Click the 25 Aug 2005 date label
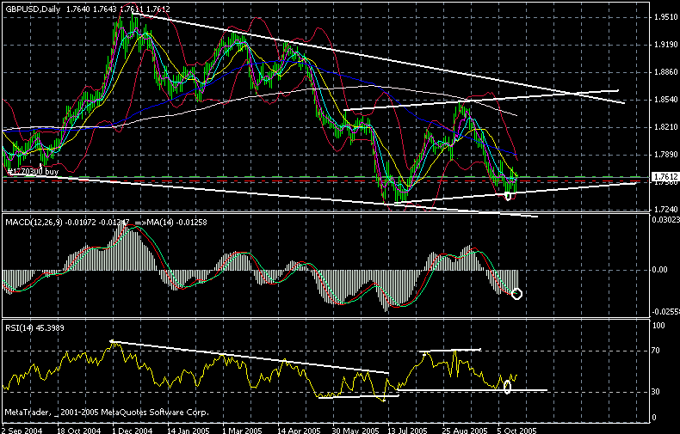This screenshot has height=434, width=680. [x=465, y=430]
